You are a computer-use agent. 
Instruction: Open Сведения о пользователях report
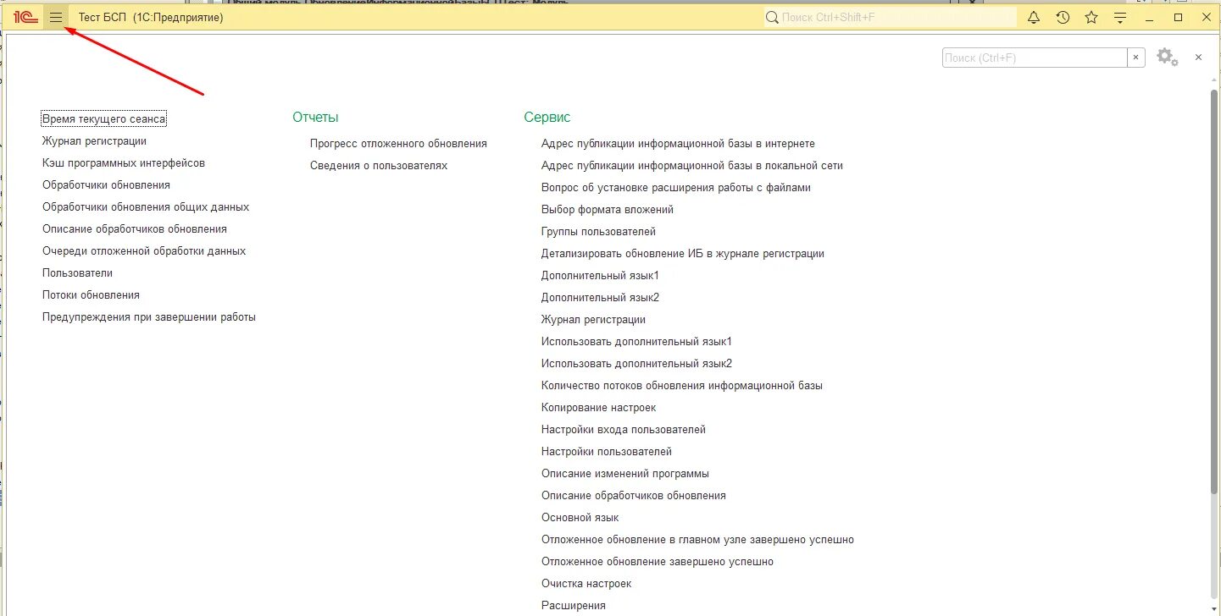[x=379, y=166]
